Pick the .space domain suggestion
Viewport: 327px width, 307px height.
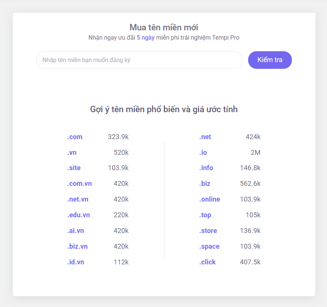coord(209,246)
